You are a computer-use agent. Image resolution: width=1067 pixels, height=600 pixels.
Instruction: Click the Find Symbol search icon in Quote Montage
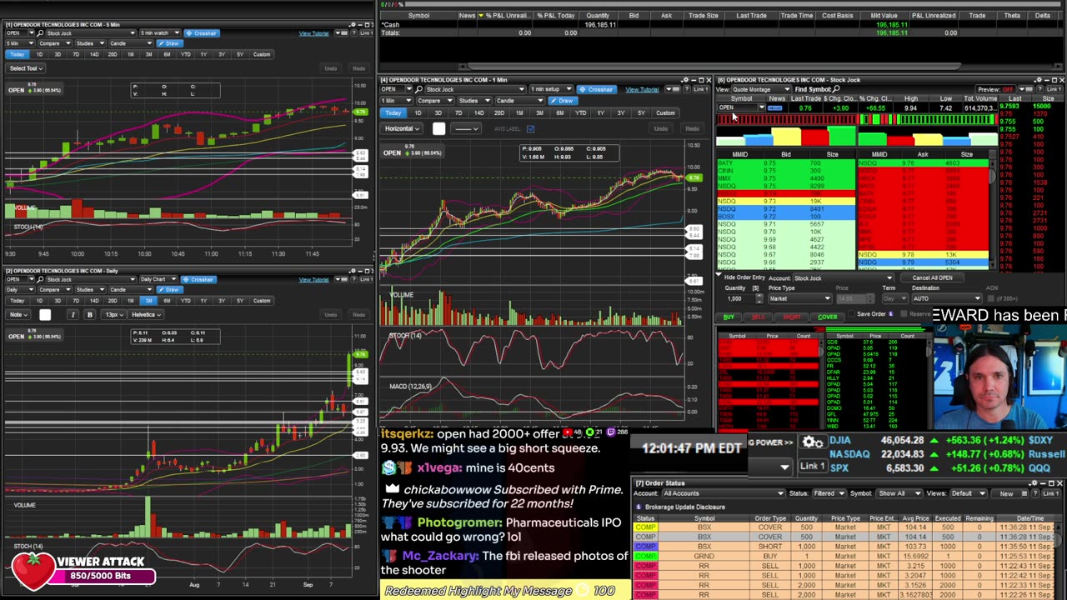(x=836, y=89)
